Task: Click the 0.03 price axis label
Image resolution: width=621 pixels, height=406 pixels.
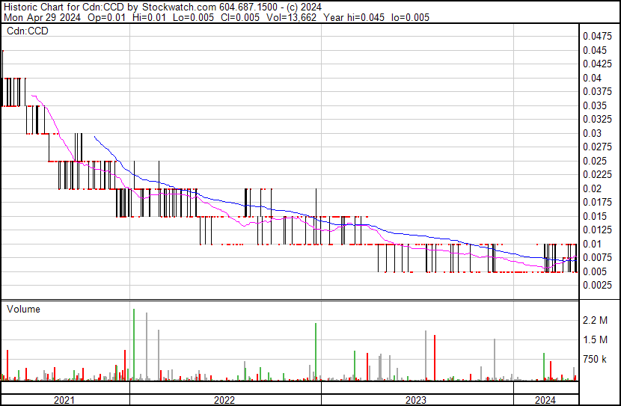Action: click(593, 133)
